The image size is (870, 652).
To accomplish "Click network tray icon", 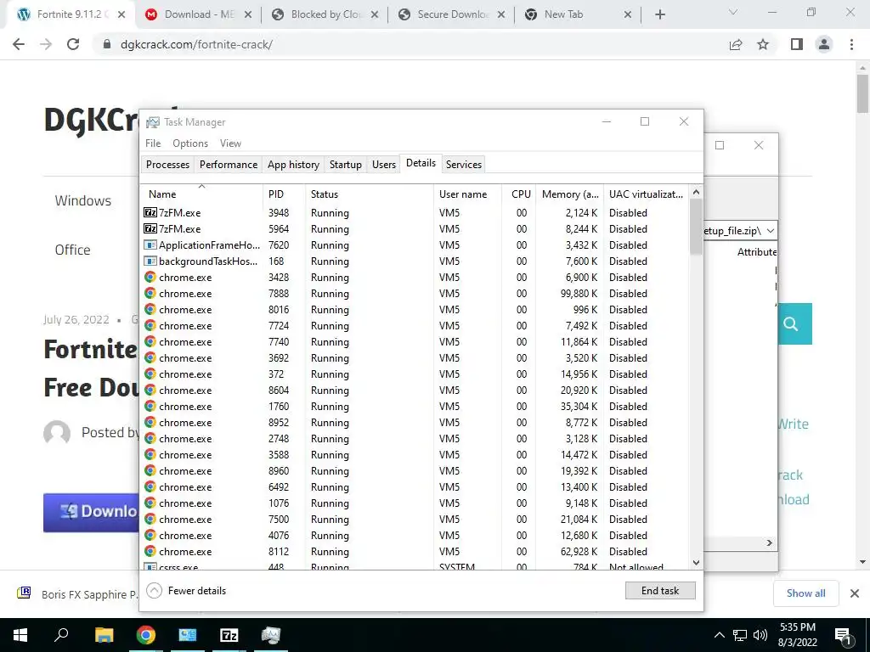I will click(x=740, y=635).
